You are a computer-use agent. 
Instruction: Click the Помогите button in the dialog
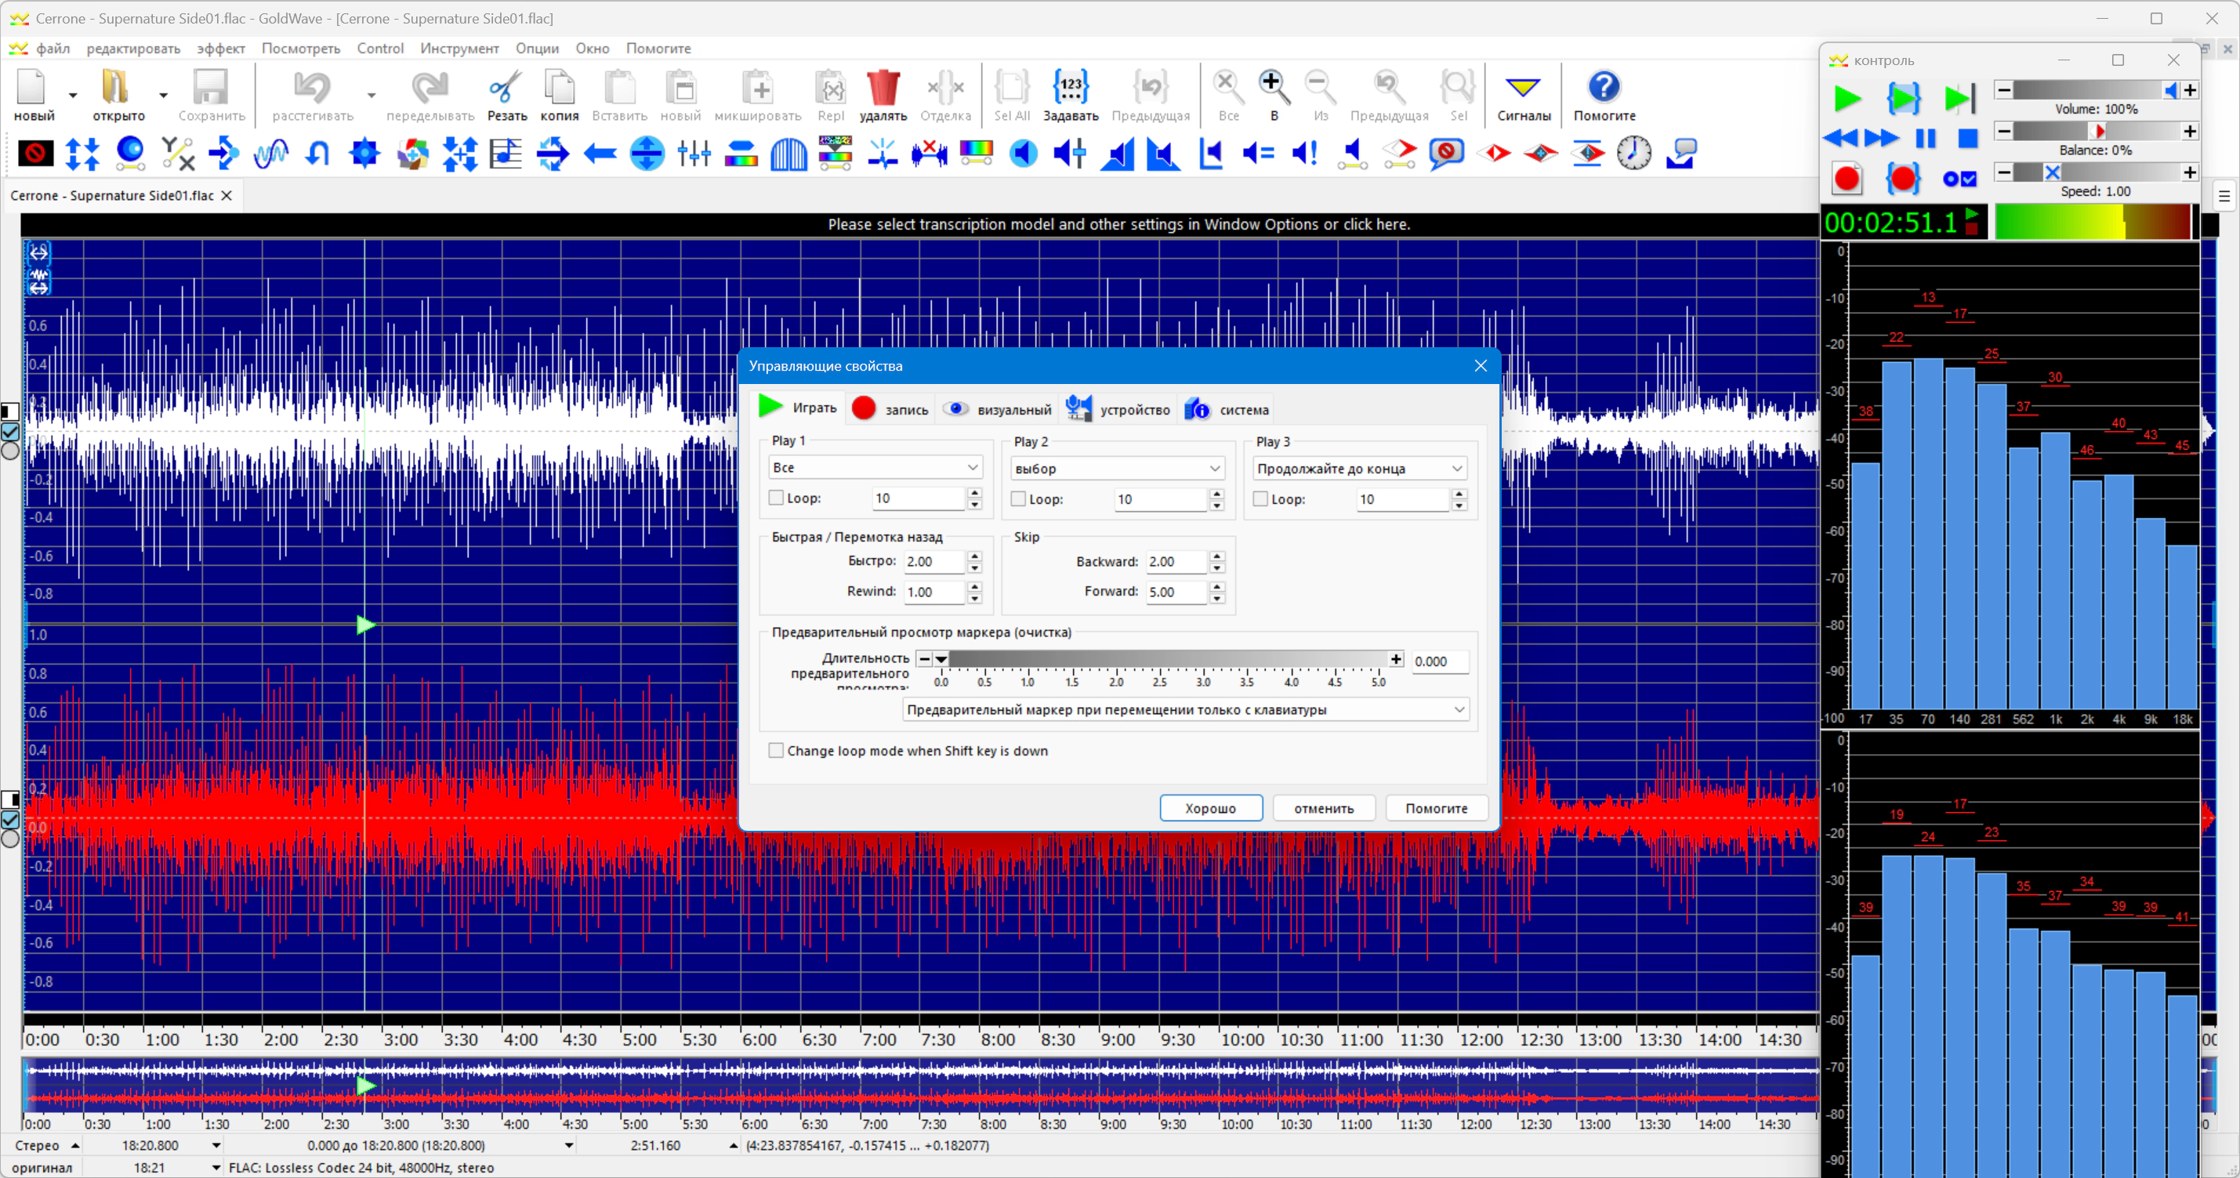1437,807
